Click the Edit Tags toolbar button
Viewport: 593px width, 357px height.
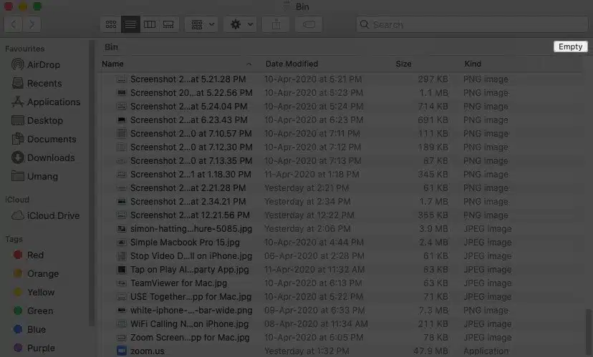click(309, 24)
